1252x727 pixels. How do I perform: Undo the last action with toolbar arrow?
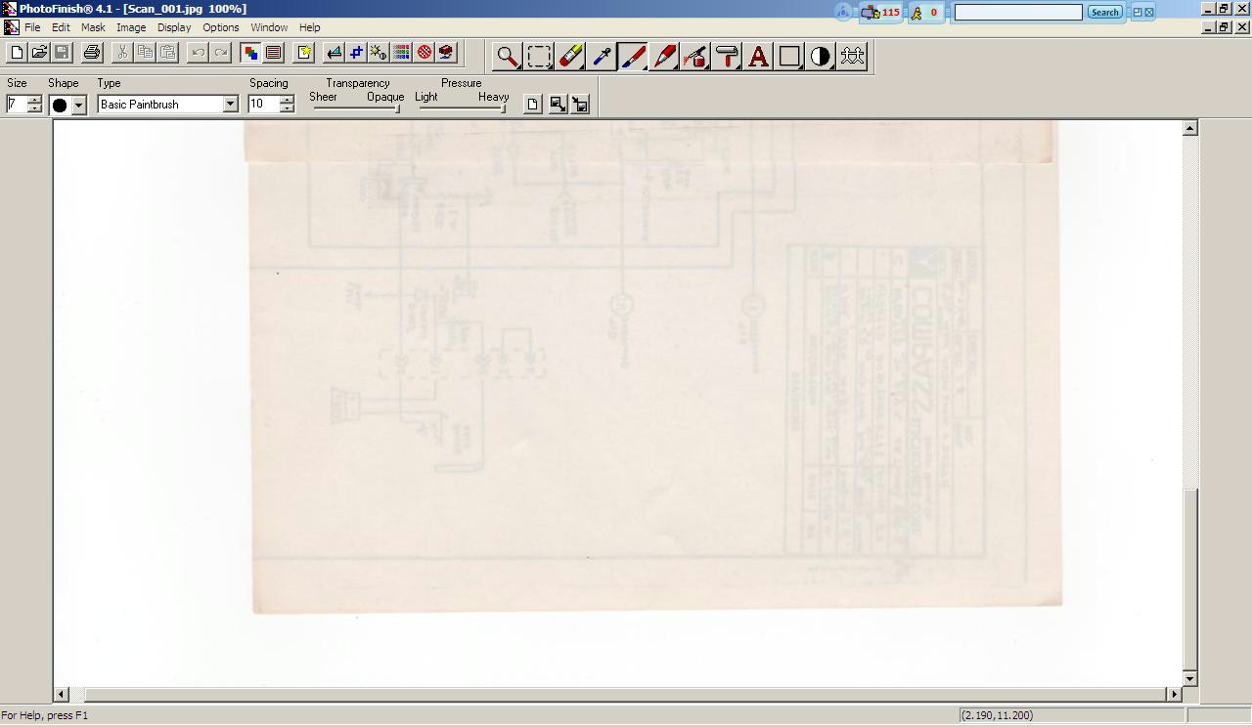[198, 52]
